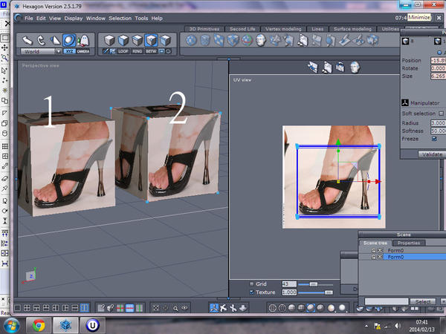
Task: Select the translate arrow manipulator tool
Action: click(x=27, y=41)
